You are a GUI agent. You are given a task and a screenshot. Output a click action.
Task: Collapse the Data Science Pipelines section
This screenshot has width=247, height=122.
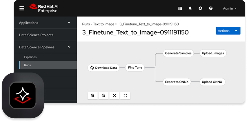point(45,47)
